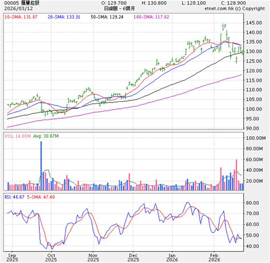Click the 145.00 price axis label

[254, 23]
